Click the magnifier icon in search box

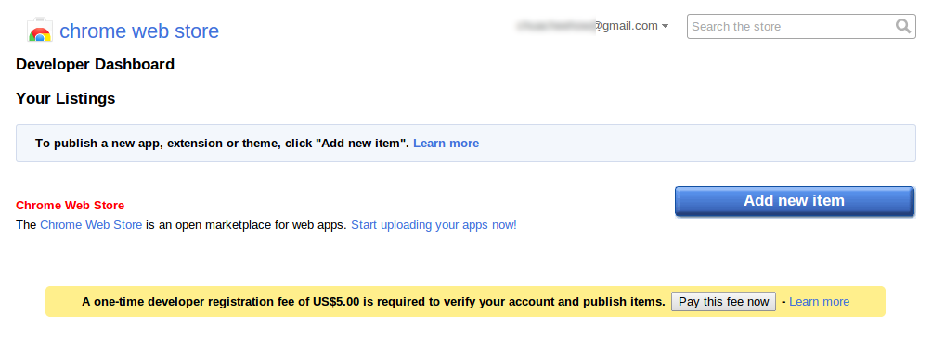click(x=903, y=26)
